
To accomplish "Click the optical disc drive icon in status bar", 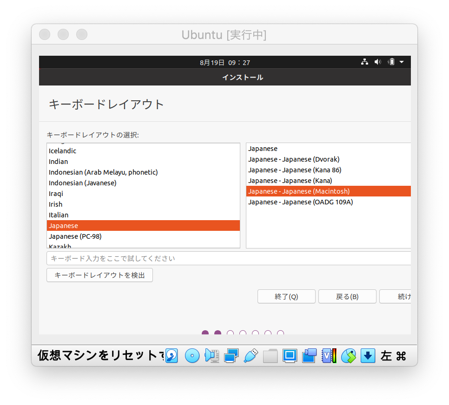I will (192, 356).
